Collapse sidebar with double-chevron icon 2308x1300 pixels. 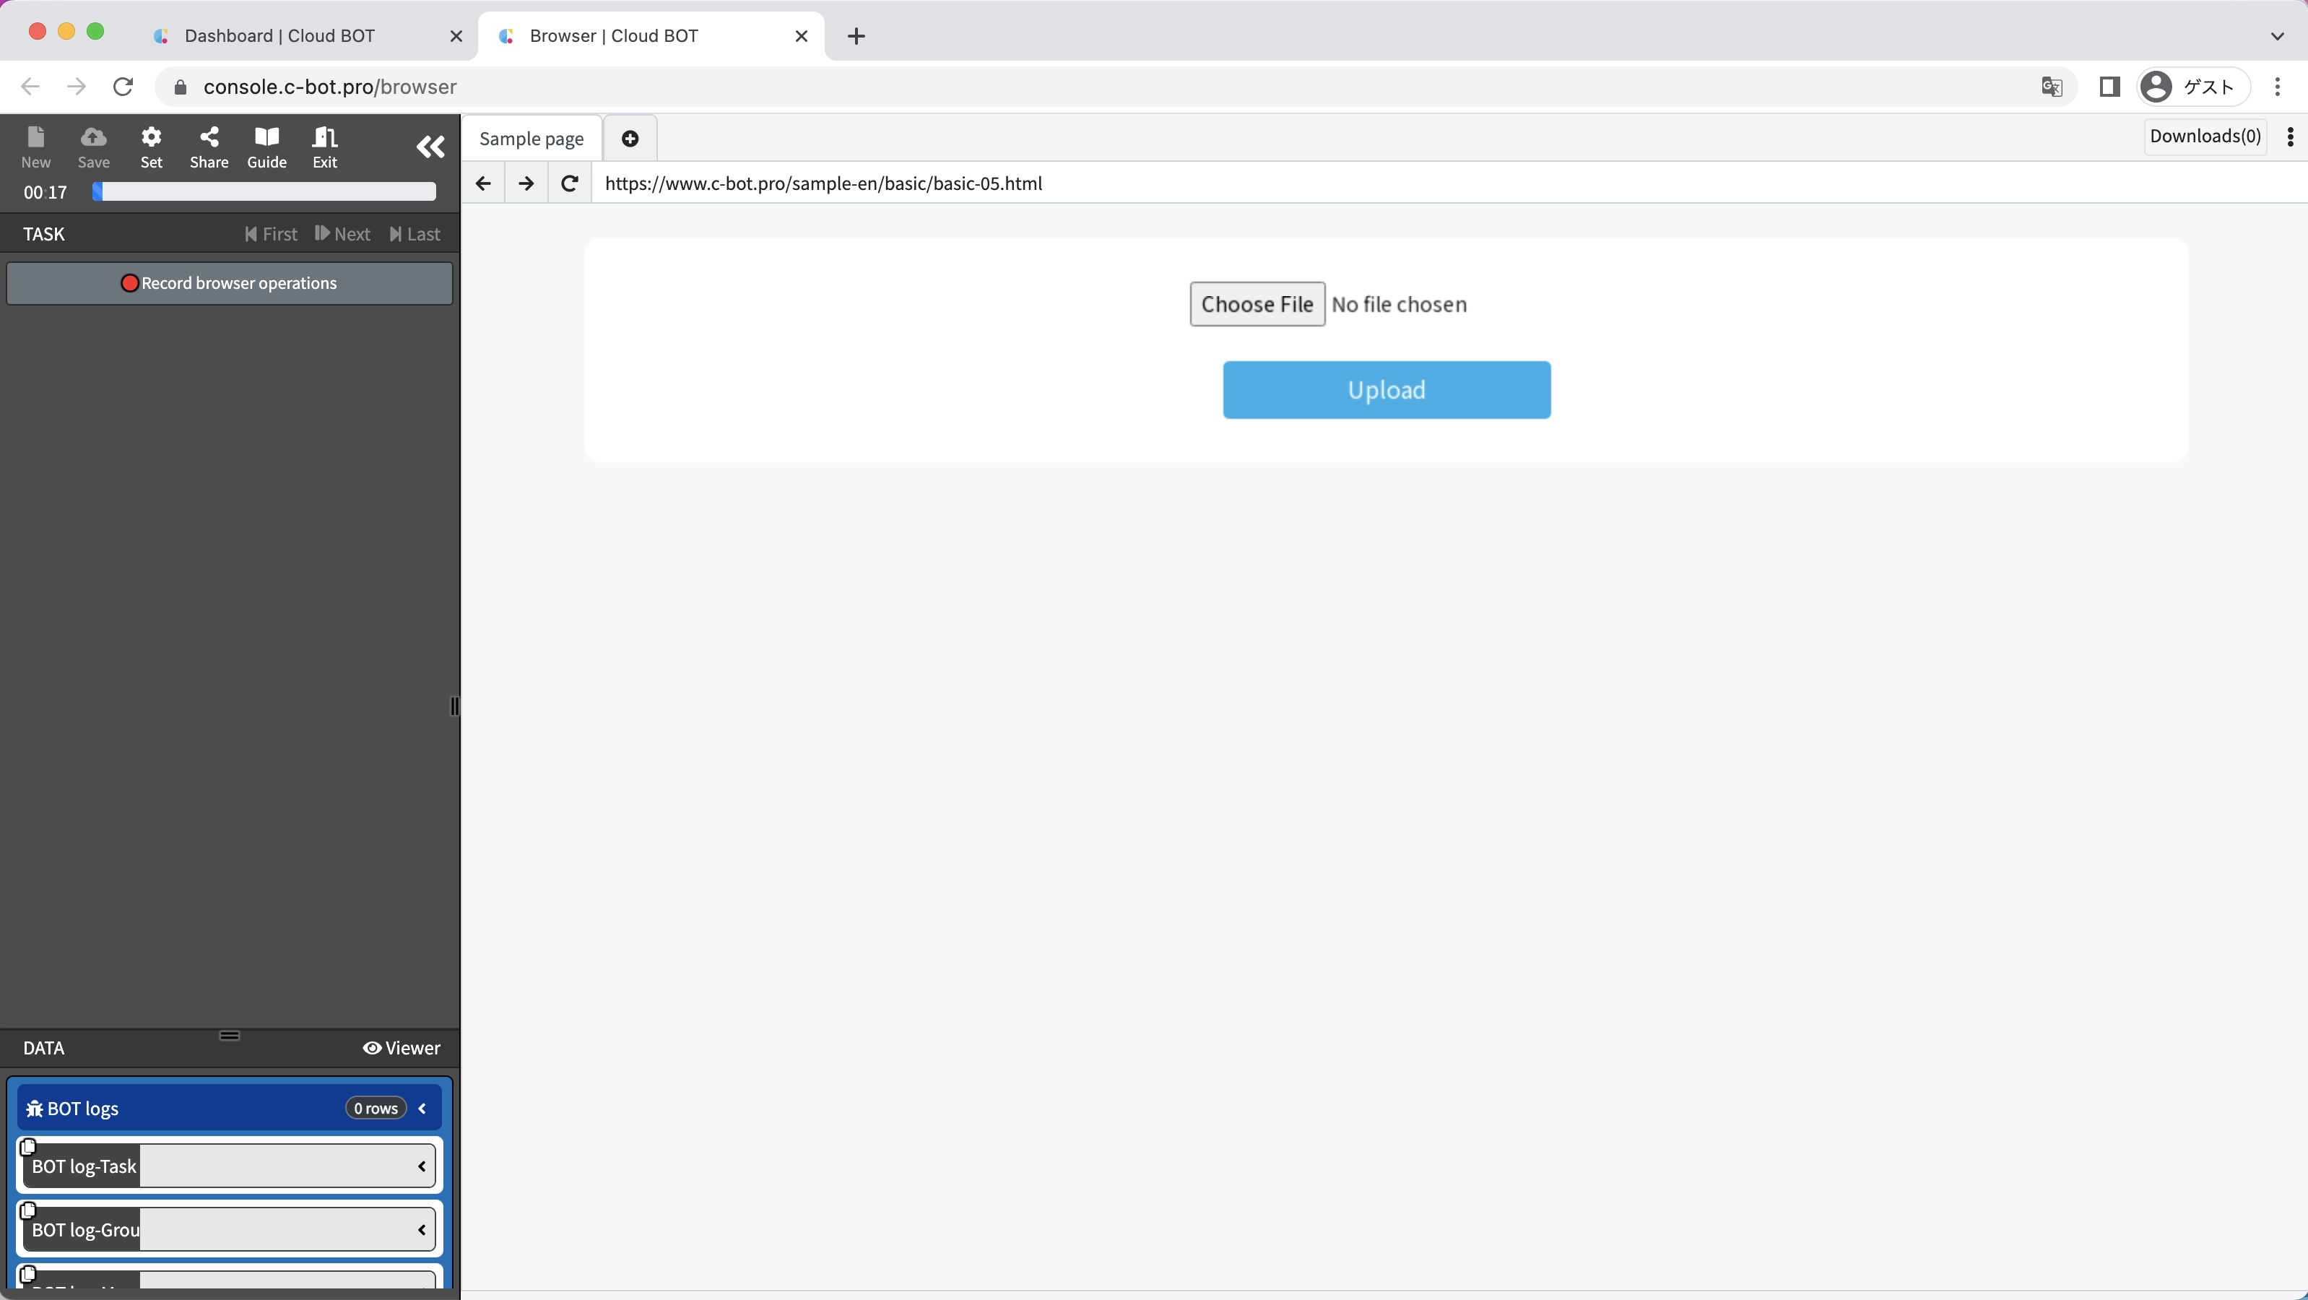(x=430, y=146)
